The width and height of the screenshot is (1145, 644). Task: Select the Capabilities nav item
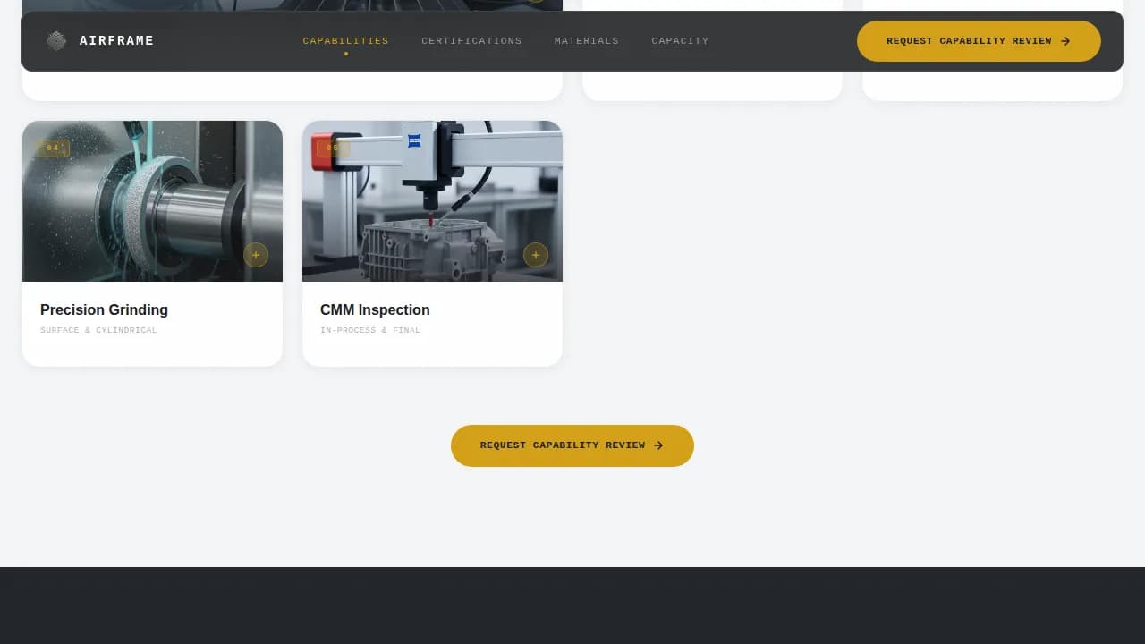pyautogui.click(x=346, y=40)
